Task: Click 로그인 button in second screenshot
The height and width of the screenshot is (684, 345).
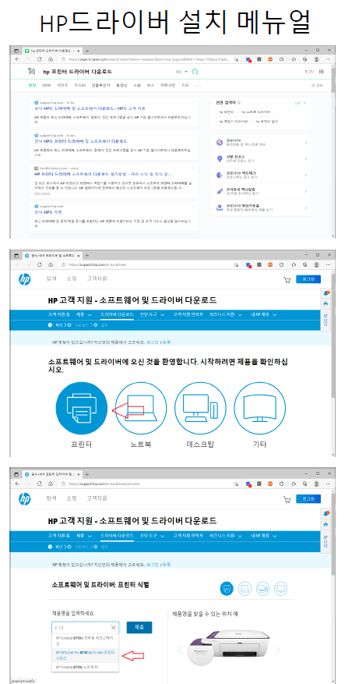Action: point(308,279)
